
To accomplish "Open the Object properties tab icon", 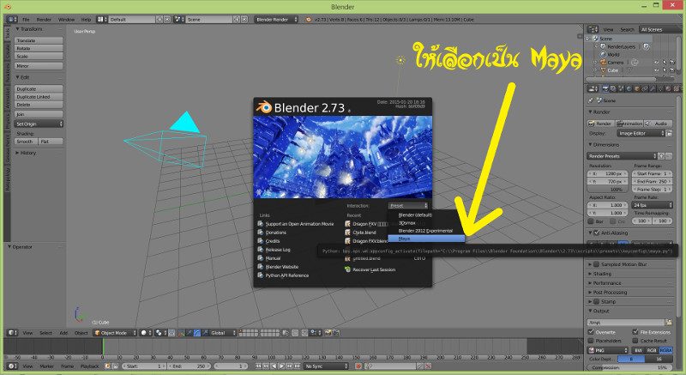I will [637, 89].
